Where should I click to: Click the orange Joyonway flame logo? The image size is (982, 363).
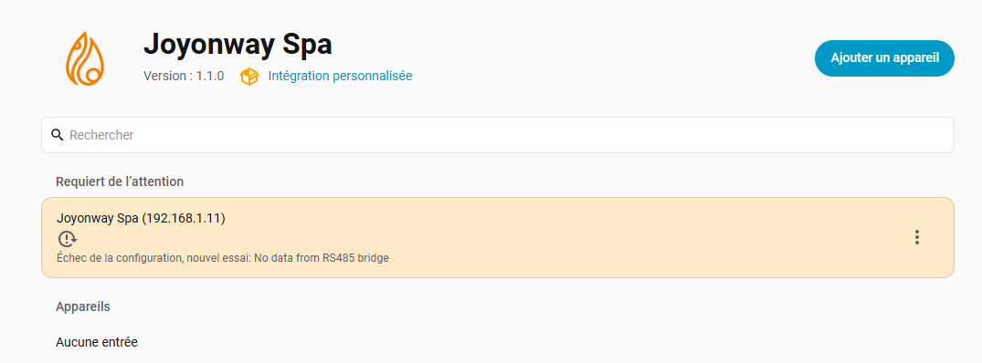pyautogui.click(x=85, y=58)
